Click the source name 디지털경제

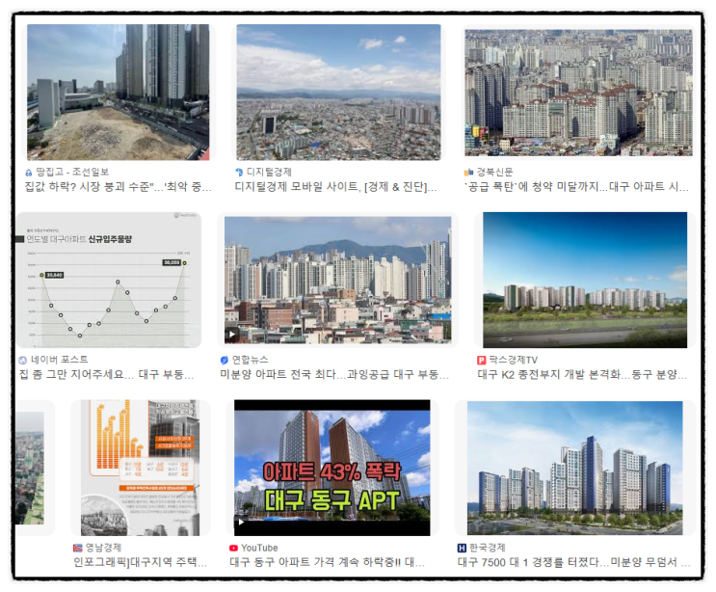click(269, 173)
